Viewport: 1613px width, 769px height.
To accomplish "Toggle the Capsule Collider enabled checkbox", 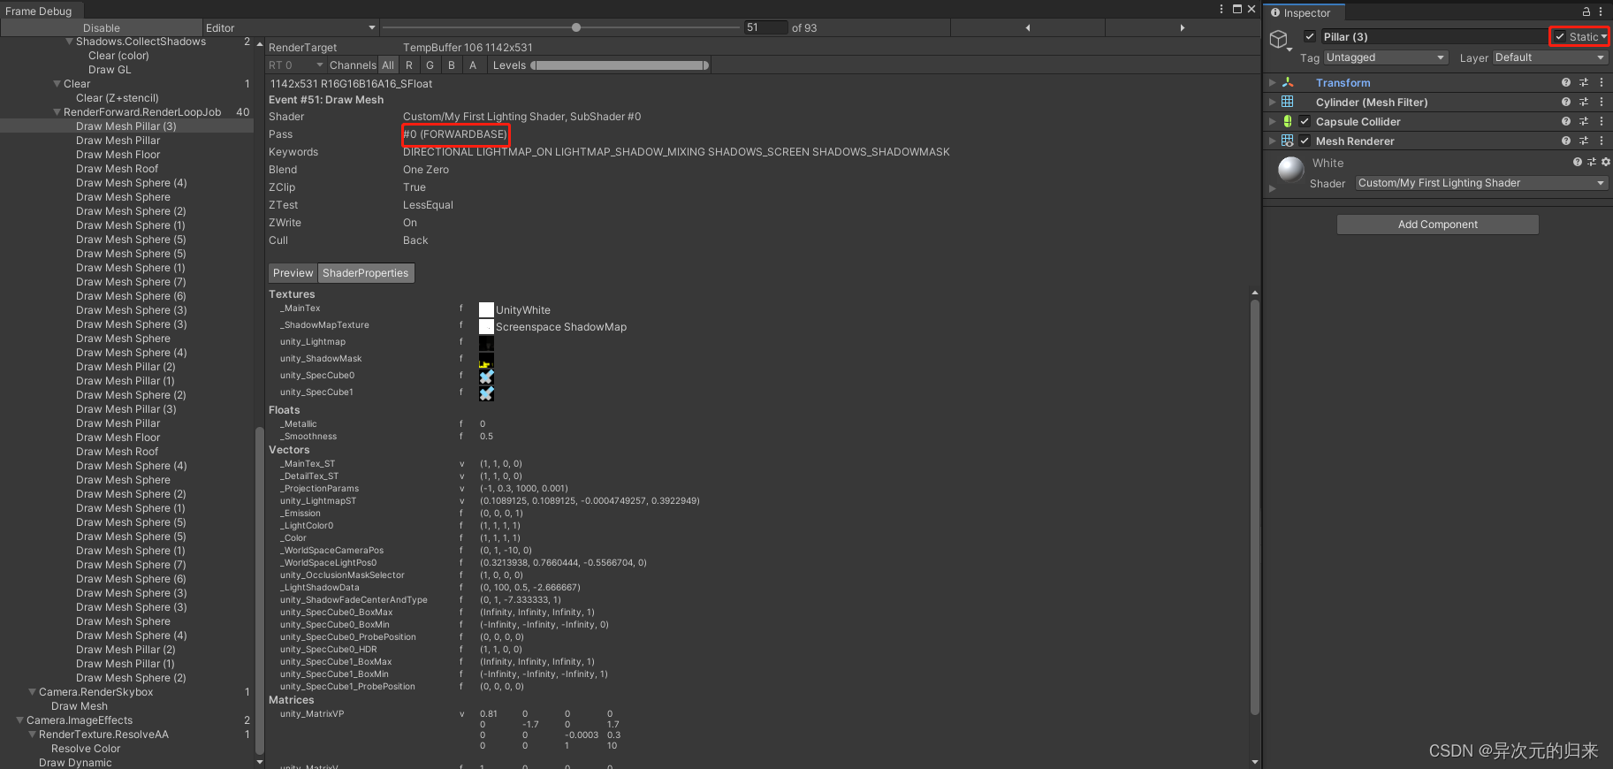I will click(x=1305, y=121).
